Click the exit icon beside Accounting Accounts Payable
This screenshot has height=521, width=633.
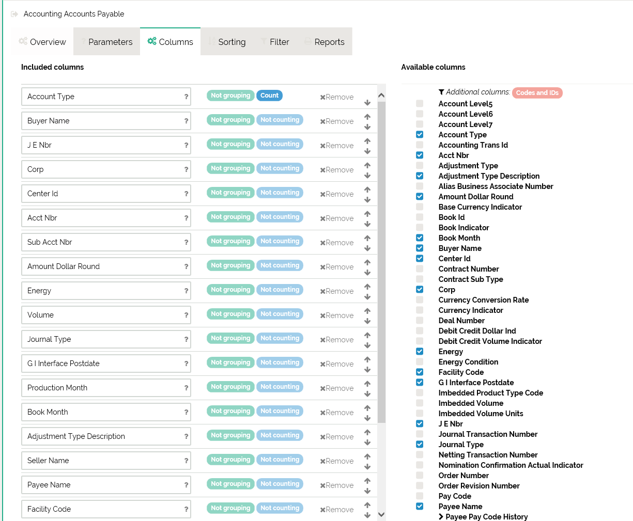pyautogui.click(x=14, y=14)
